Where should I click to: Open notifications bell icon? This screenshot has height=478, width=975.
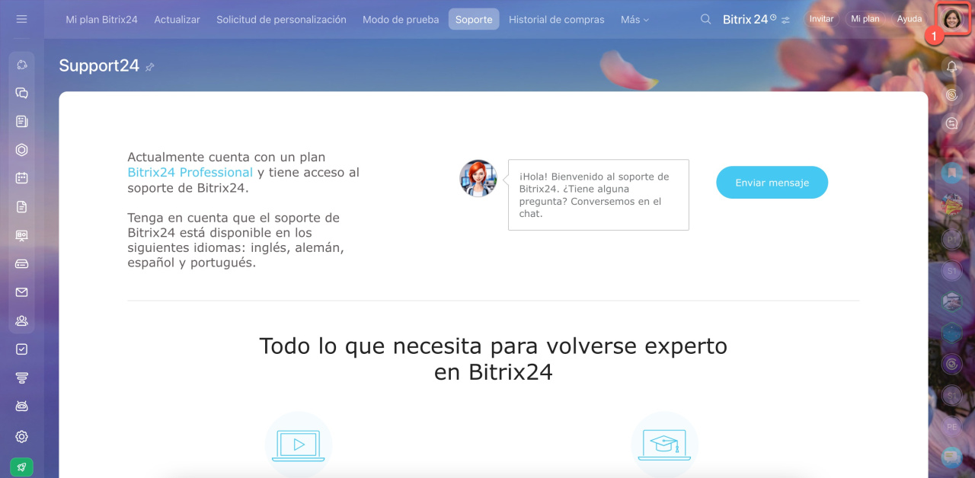point(951,67)
